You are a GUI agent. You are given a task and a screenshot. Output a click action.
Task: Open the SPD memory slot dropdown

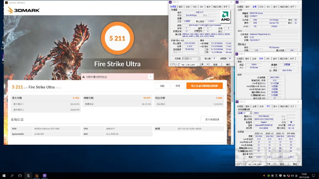pyautogui.click(x=245, y=113)
